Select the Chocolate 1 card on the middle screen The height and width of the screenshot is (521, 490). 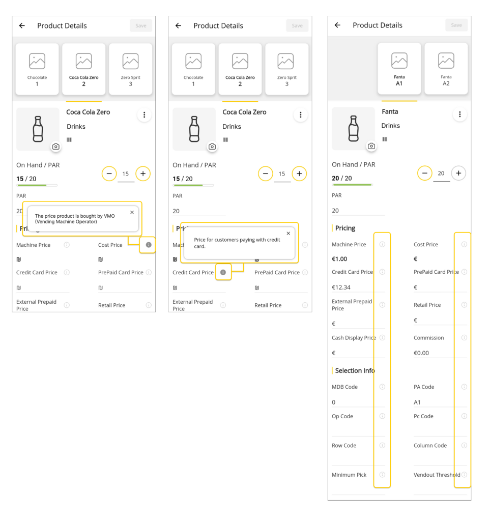[193, 69]
